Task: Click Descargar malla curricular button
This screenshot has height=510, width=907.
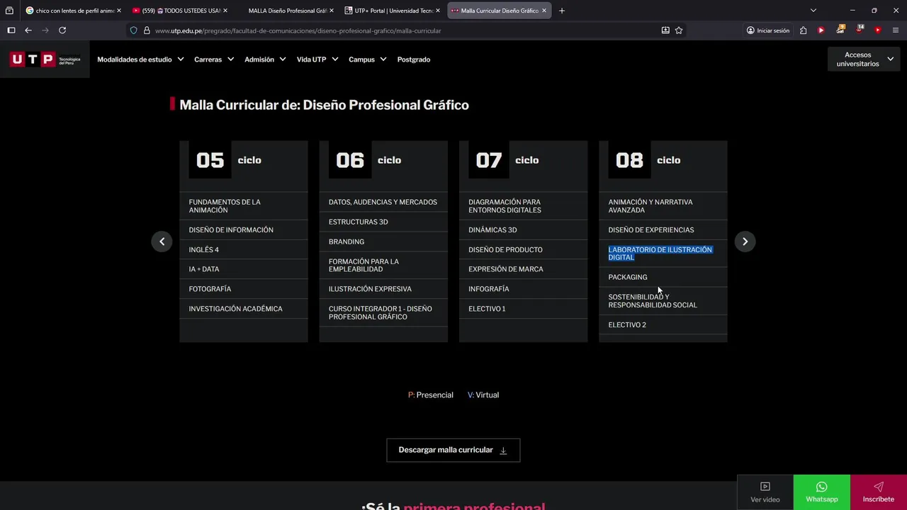Action: pos(453,450)
